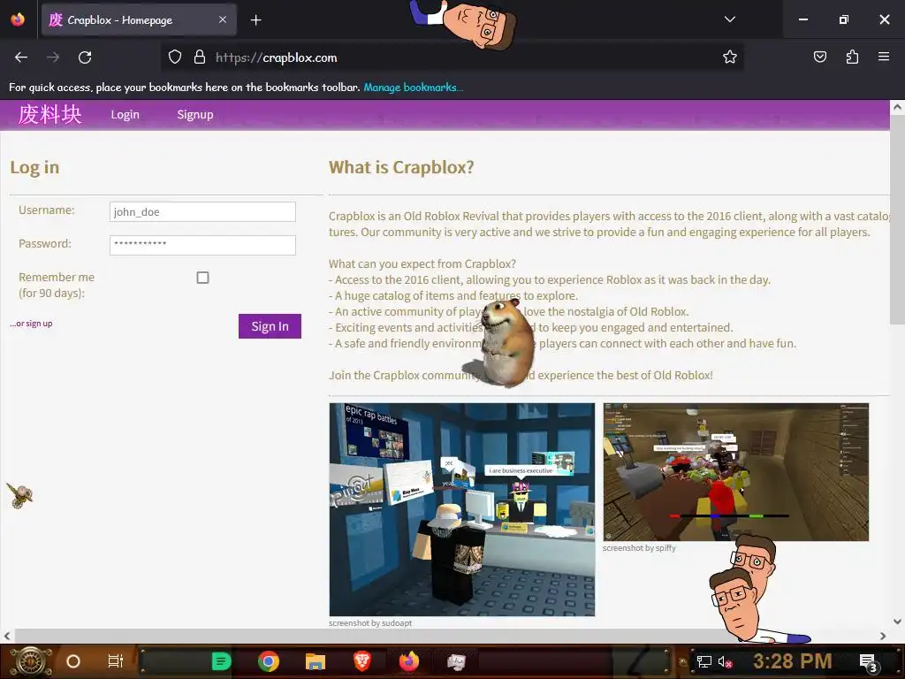This screenshot has width=905, height=679.
Task: Click the forward navigation arrow
Action: (53, 57)
